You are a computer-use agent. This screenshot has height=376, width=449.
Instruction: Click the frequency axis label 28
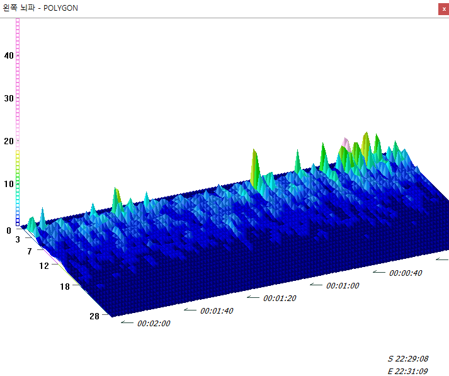tap(94, 316)
